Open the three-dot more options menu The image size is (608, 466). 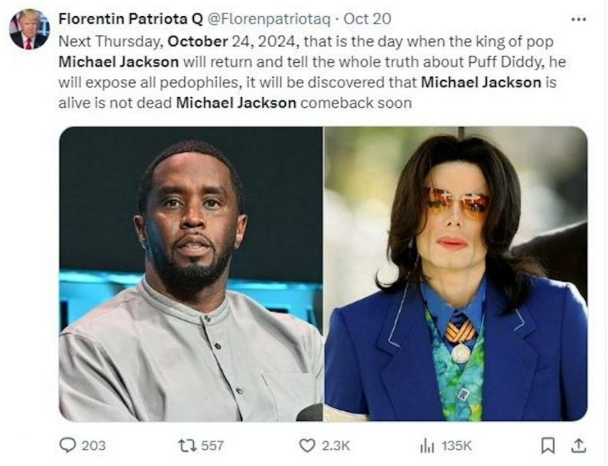[578, 19]
